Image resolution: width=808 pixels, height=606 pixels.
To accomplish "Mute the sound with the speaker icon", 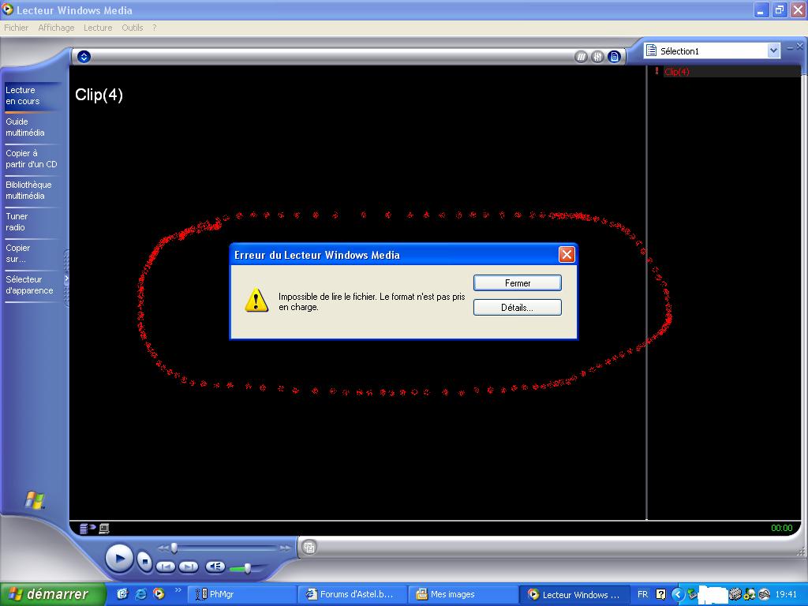I will click(x=215, y=567).
